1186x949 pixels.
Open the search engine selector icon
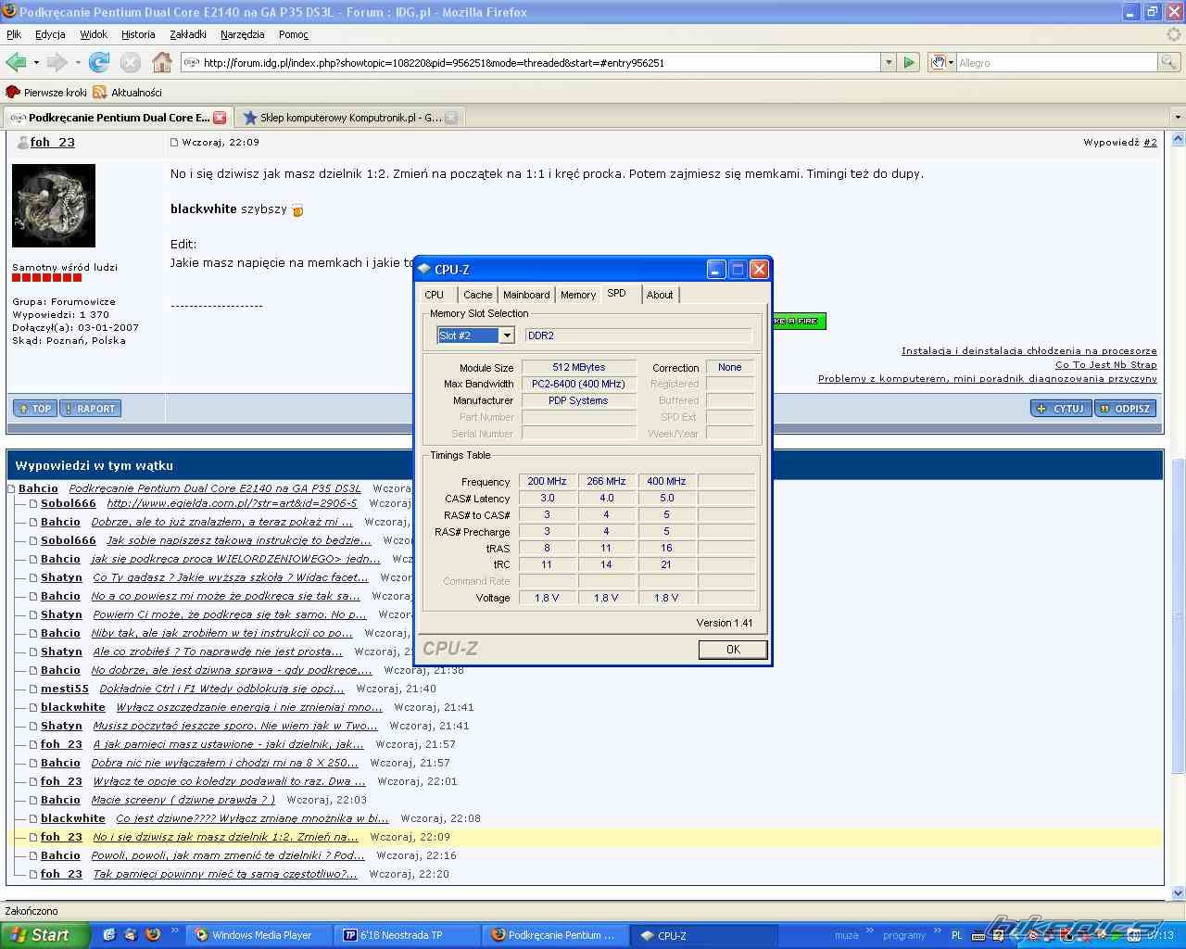(x=941, y=62)
